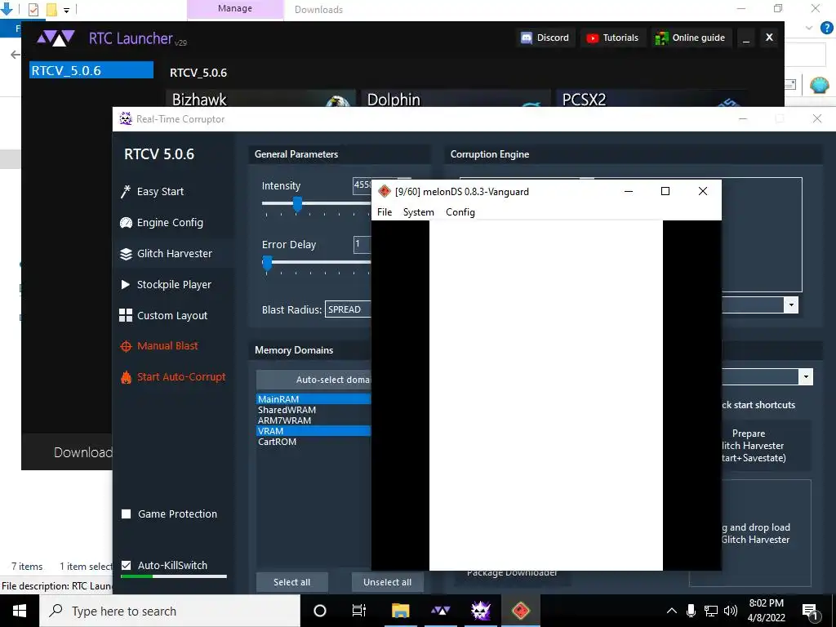Viewport: 836px width, 627px height.
Task: Disable Auto-KillSwitch checkbox
Action: point(127,565)
